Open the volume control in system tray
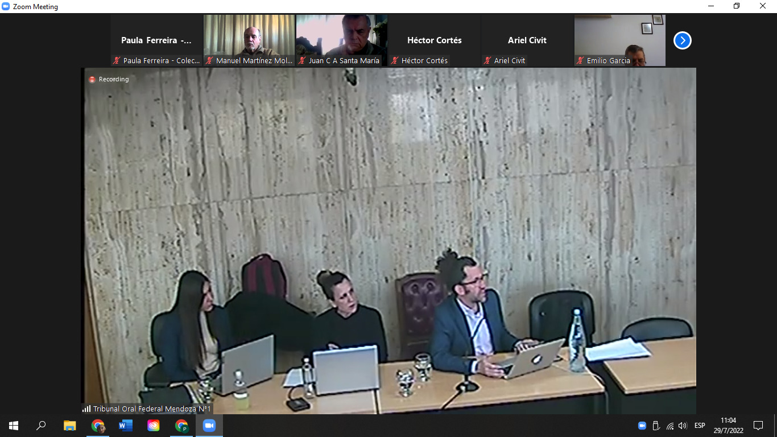 [x=683, y=426]
